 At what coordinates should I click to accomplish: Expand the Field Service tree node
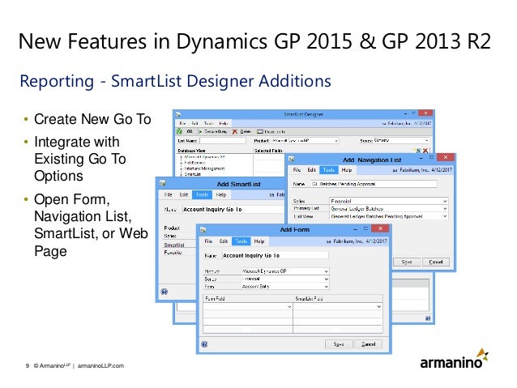[x=182, y=163]
